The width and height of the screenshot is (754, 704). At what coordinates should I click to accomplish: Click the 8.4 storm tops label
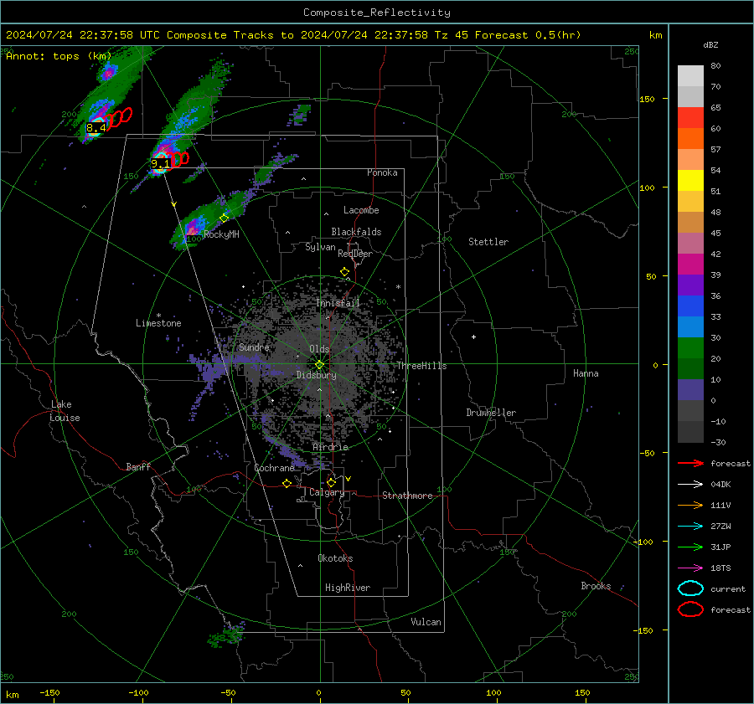coord(96,128)
